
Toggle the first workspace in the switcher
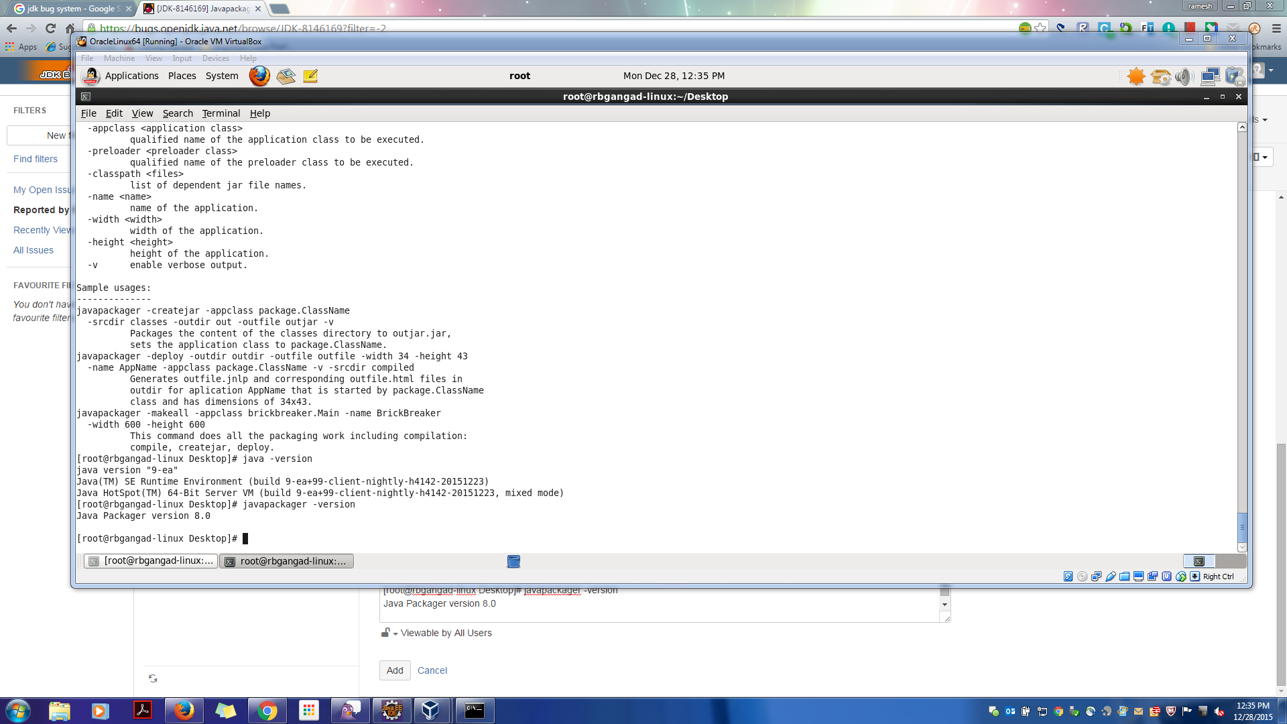1199,561
